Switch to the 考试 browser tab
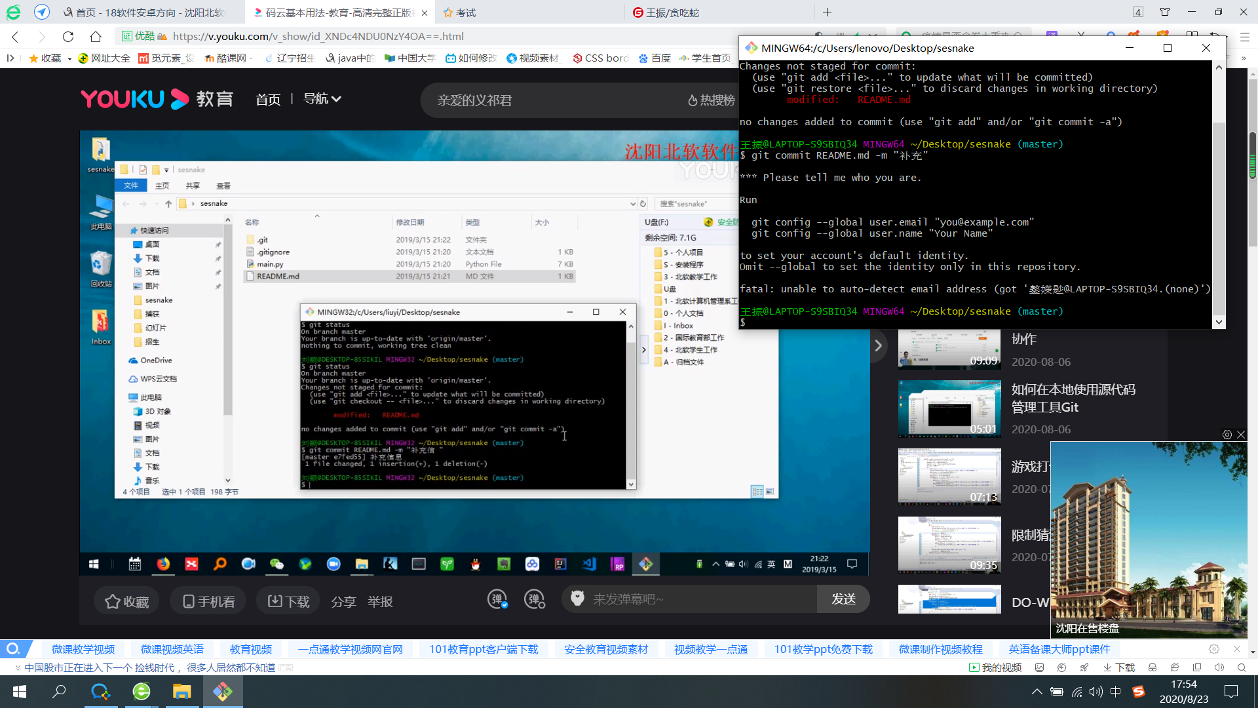 (465, 12)
